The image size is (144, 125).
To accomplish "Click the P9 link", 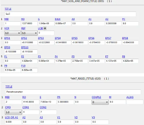I will click(6, 66).
